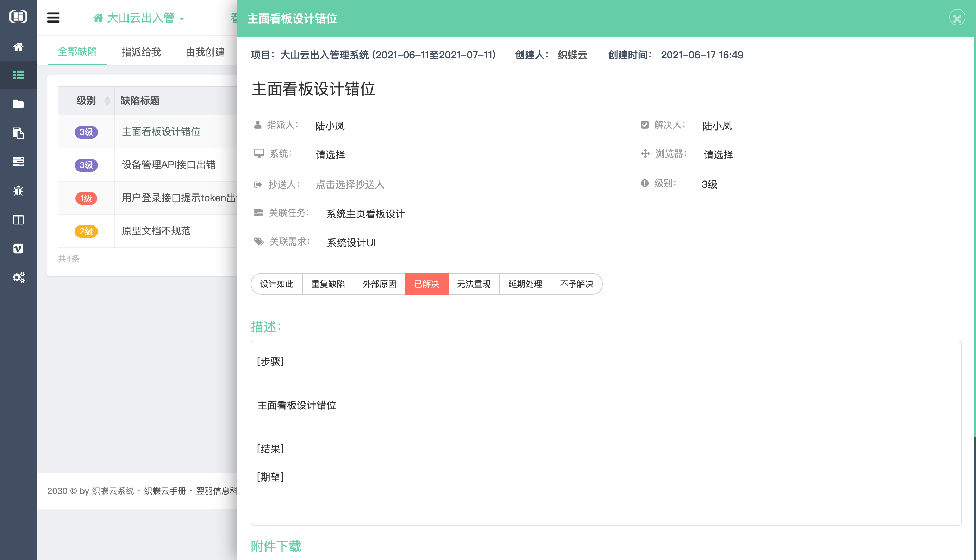Select the 设计如此 status option
This screenshot has height=560, width=976.
277,284
